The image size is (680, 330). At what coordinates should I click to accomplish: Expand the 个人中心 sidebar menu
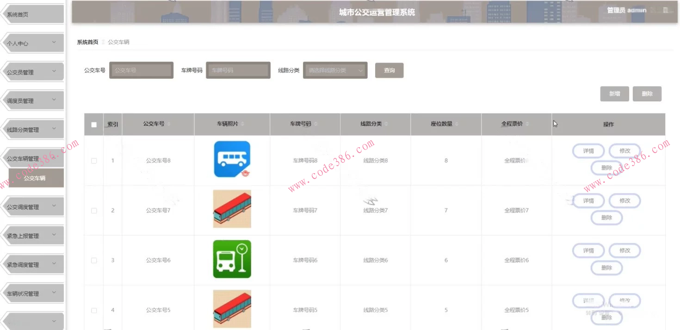pyautogui.click(x=32, y=43)
